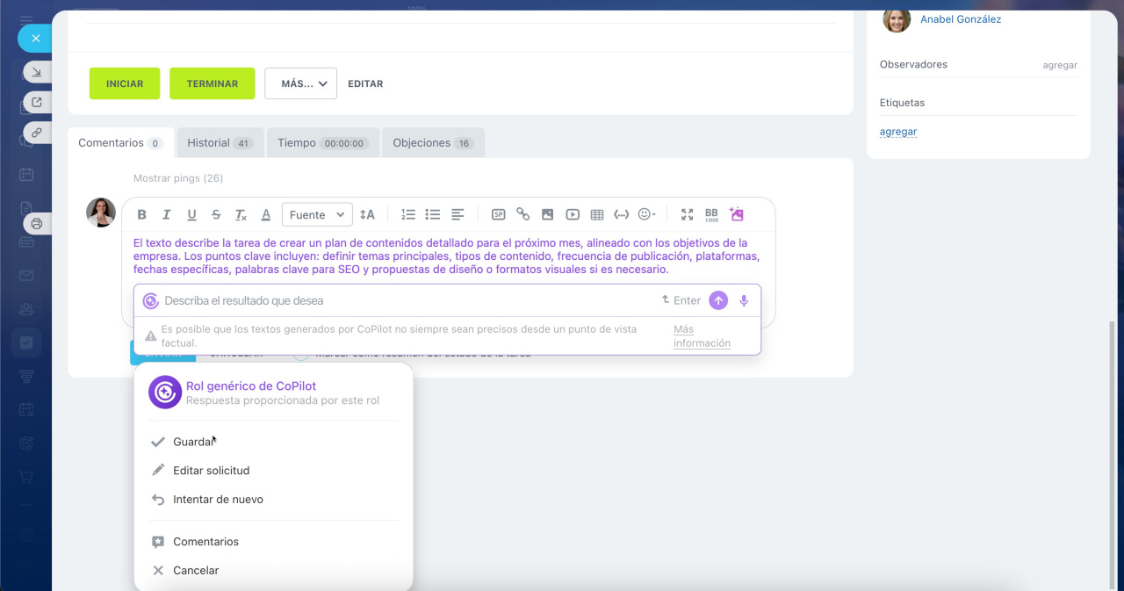Open the CoPilot image generator icon
Image resolution: width=1124 pixels, height=591 pixels.
[737, 214]
